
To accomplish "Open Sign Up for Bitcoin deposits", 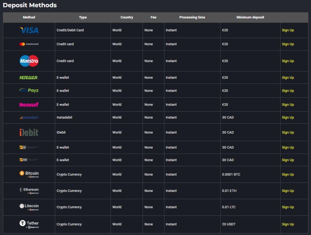I will coord(288,175).
